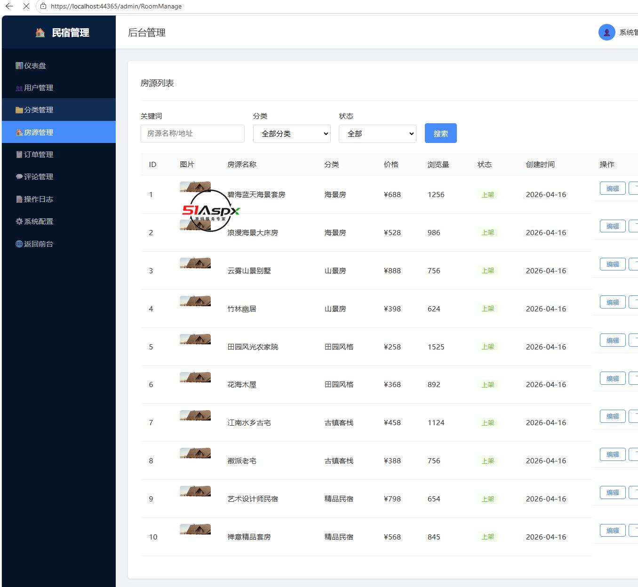Click 编辑 for 禅意精品套房 row

(x=613, y=531)
